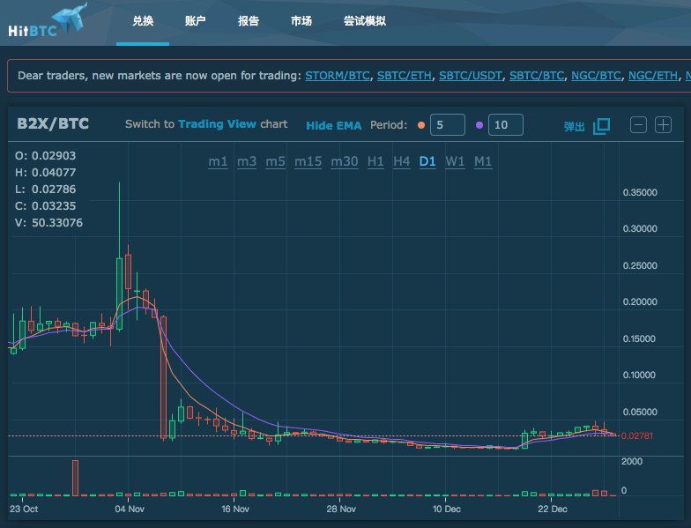
Task: Switch to m15 timeframe
Action: [x=308, y=162]
